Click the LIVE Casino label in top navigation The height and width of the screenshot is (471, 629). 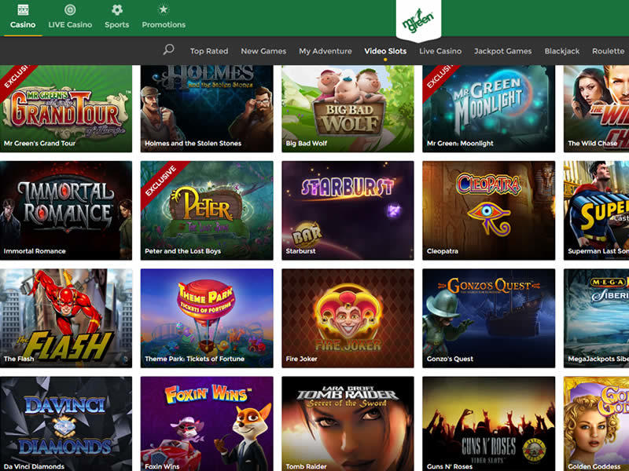tap(70, 24)
